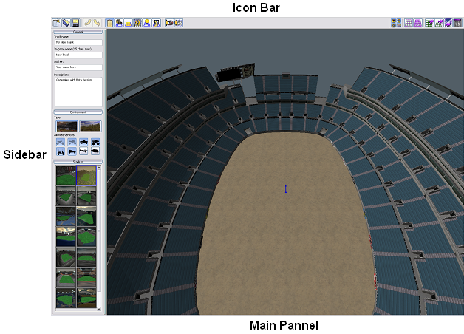The width and height of the screenshot is (464, 334).
Task: Click the Undo arrow icon
Action: coord(87,23)
